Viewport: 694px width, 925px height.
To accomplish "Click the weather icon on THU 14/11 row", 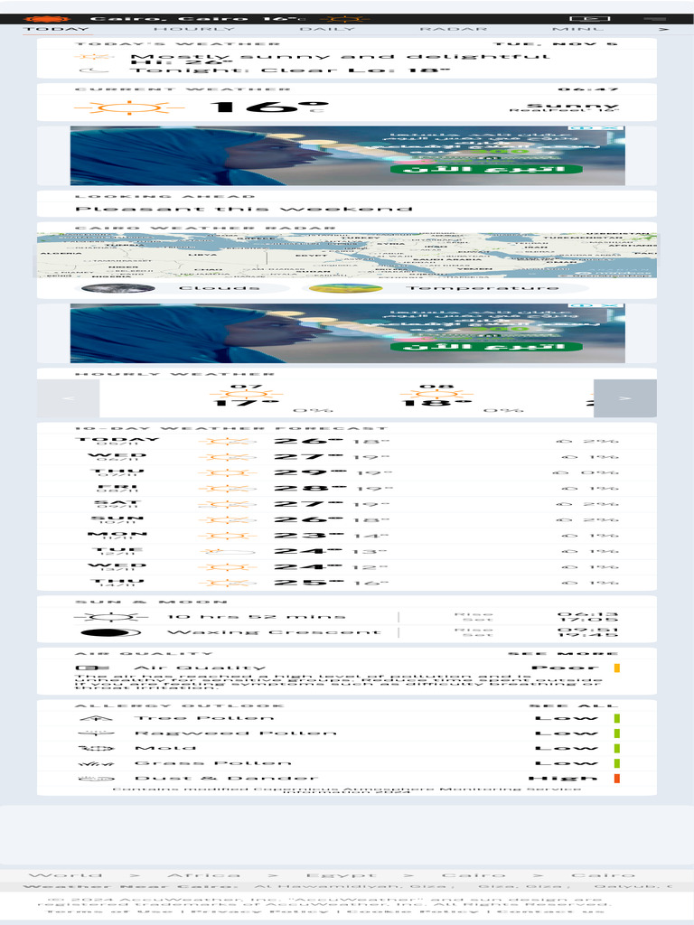I will click(x=228, y=583).
